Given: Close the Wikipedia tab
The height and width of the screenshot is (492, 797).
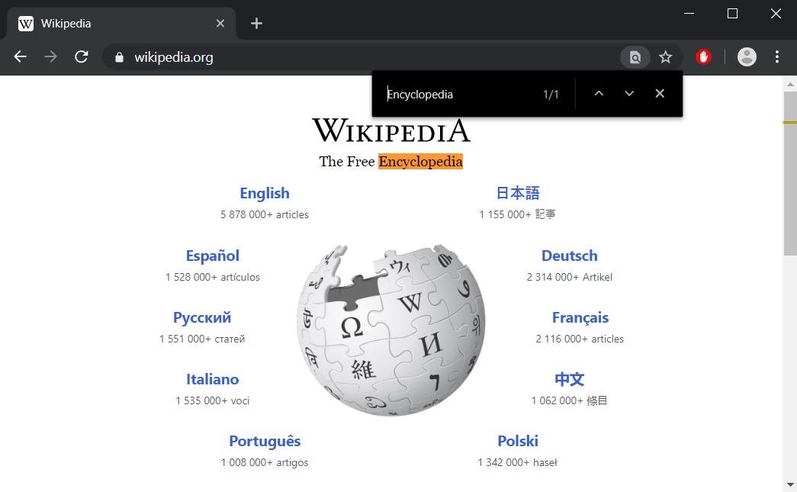Looking at the screenshot, I should pos(220,24).
